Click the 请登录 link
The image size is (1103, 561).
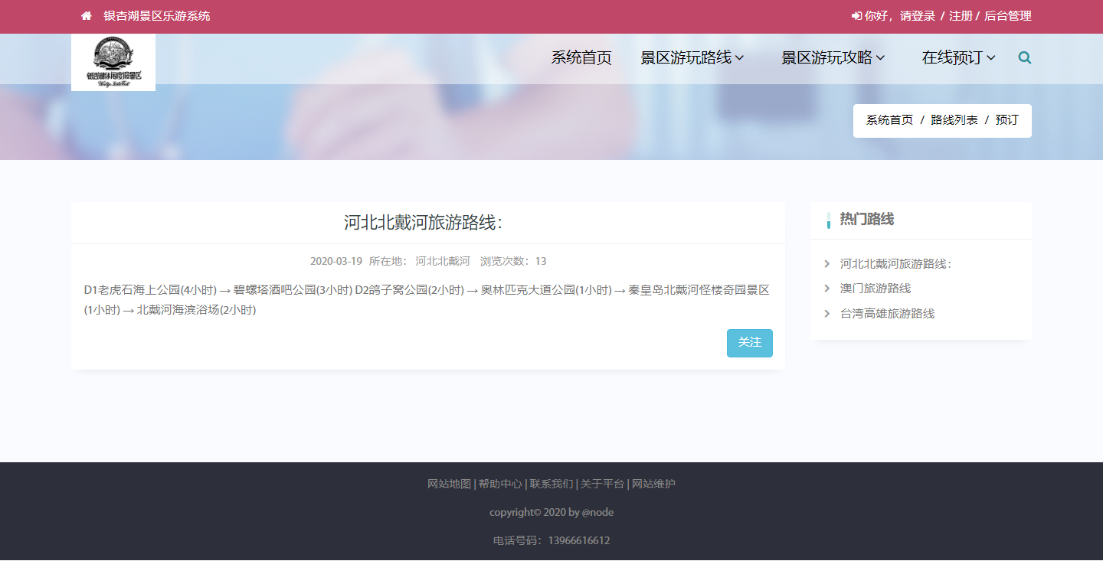pyautogui.click(x=918, y=16)
